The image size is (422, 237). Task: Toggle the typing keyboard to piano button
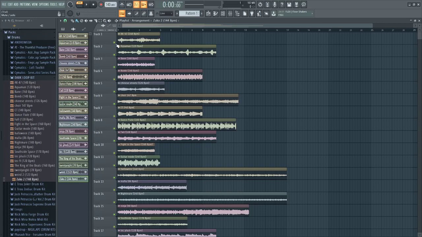pyautogui.click(x=122, y=13)
